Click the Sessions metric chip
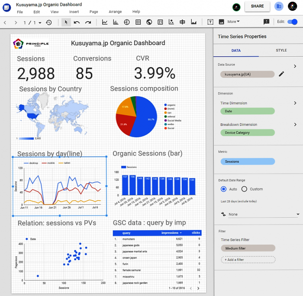 coord(247,161)
